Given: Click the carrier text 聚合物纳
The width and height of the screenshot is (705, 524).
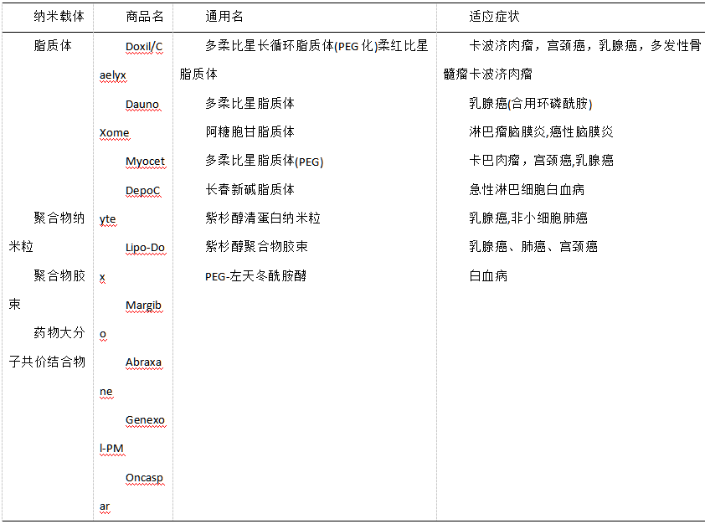Looking at the screenshot, I should [59, 218].
